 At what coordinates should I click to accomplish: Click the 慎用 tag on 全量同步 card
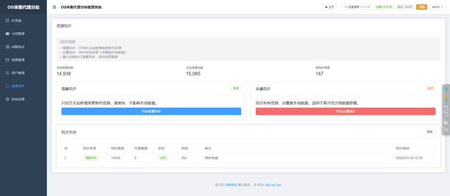point(430,89)
